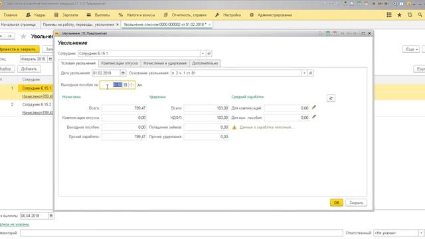Viewport: 425px width, 239px height.
Task: Switch to Дополнительно tab
Action: click(x=205, y=63)
